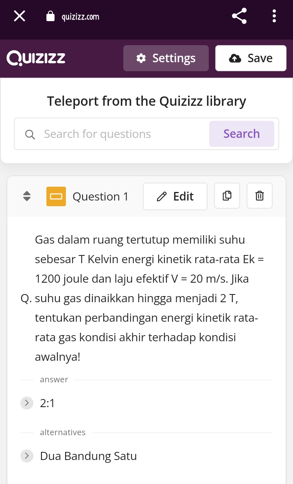Screen dimensions: 293x484
Task: Close the browser tab with X icon
Action: 20,16
